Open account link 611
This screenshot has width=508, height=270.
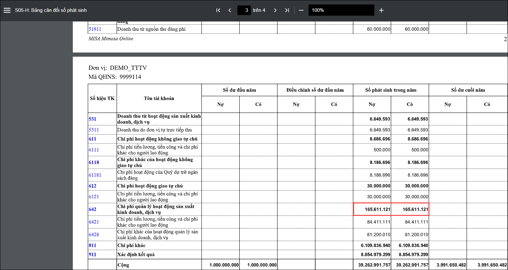pos(92,139)
